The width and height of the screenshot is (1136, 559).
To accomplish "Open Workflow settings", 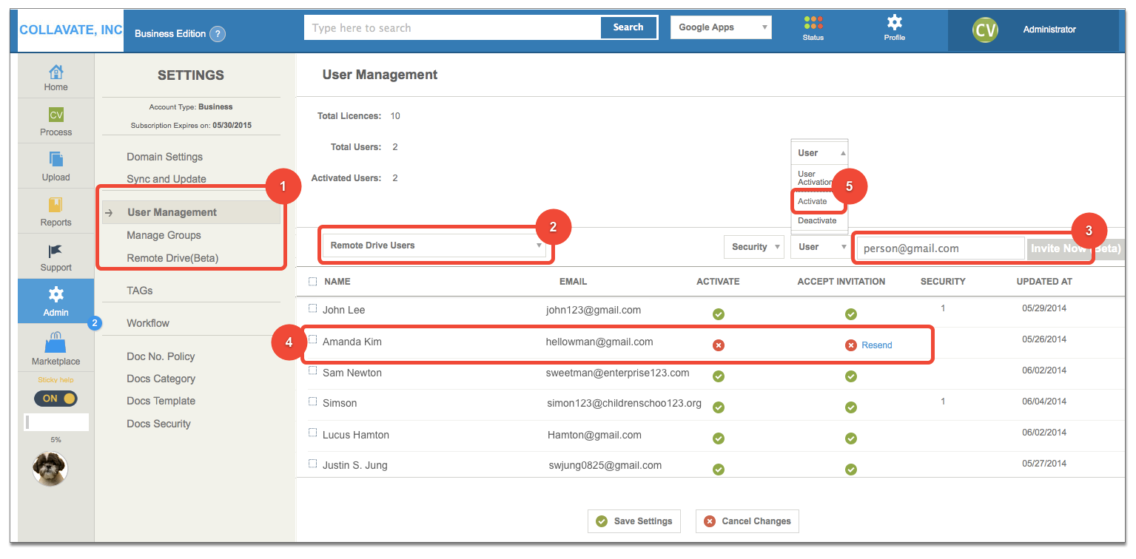I will pyautogui.click(x=148, y=323).
